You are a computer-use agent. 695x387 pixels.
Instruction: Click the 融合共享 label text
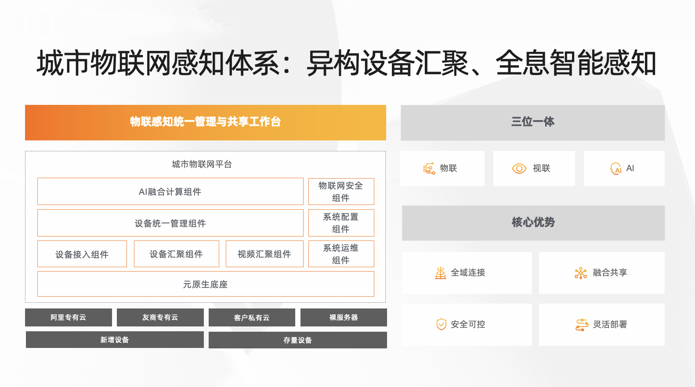[x=610, y=272]
